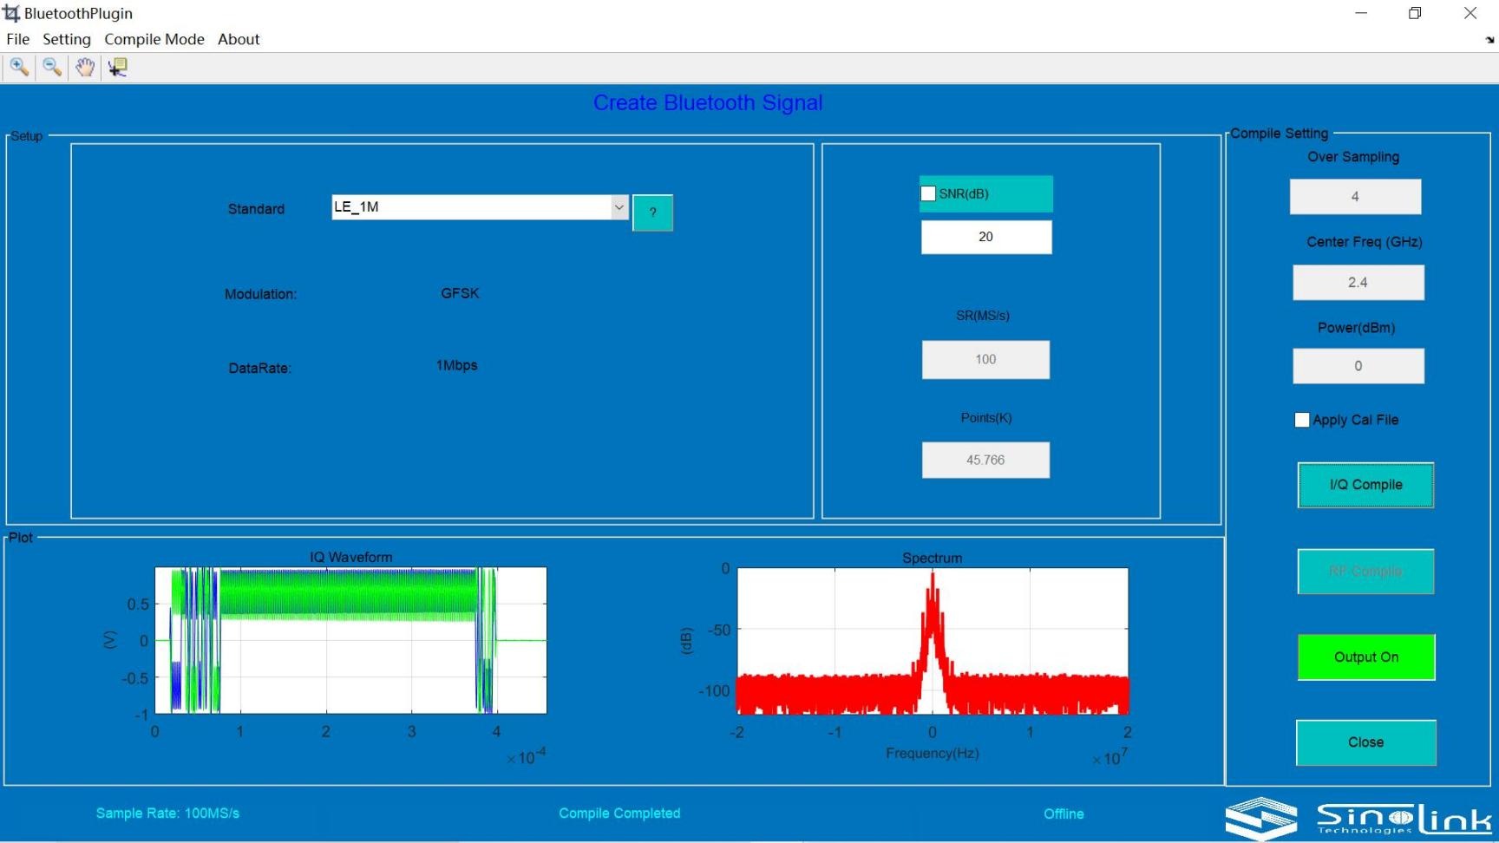Open the Standard dropdown showing LE_1M
This screenshot has height=843, width=1499.
click(x=480, y=207)
